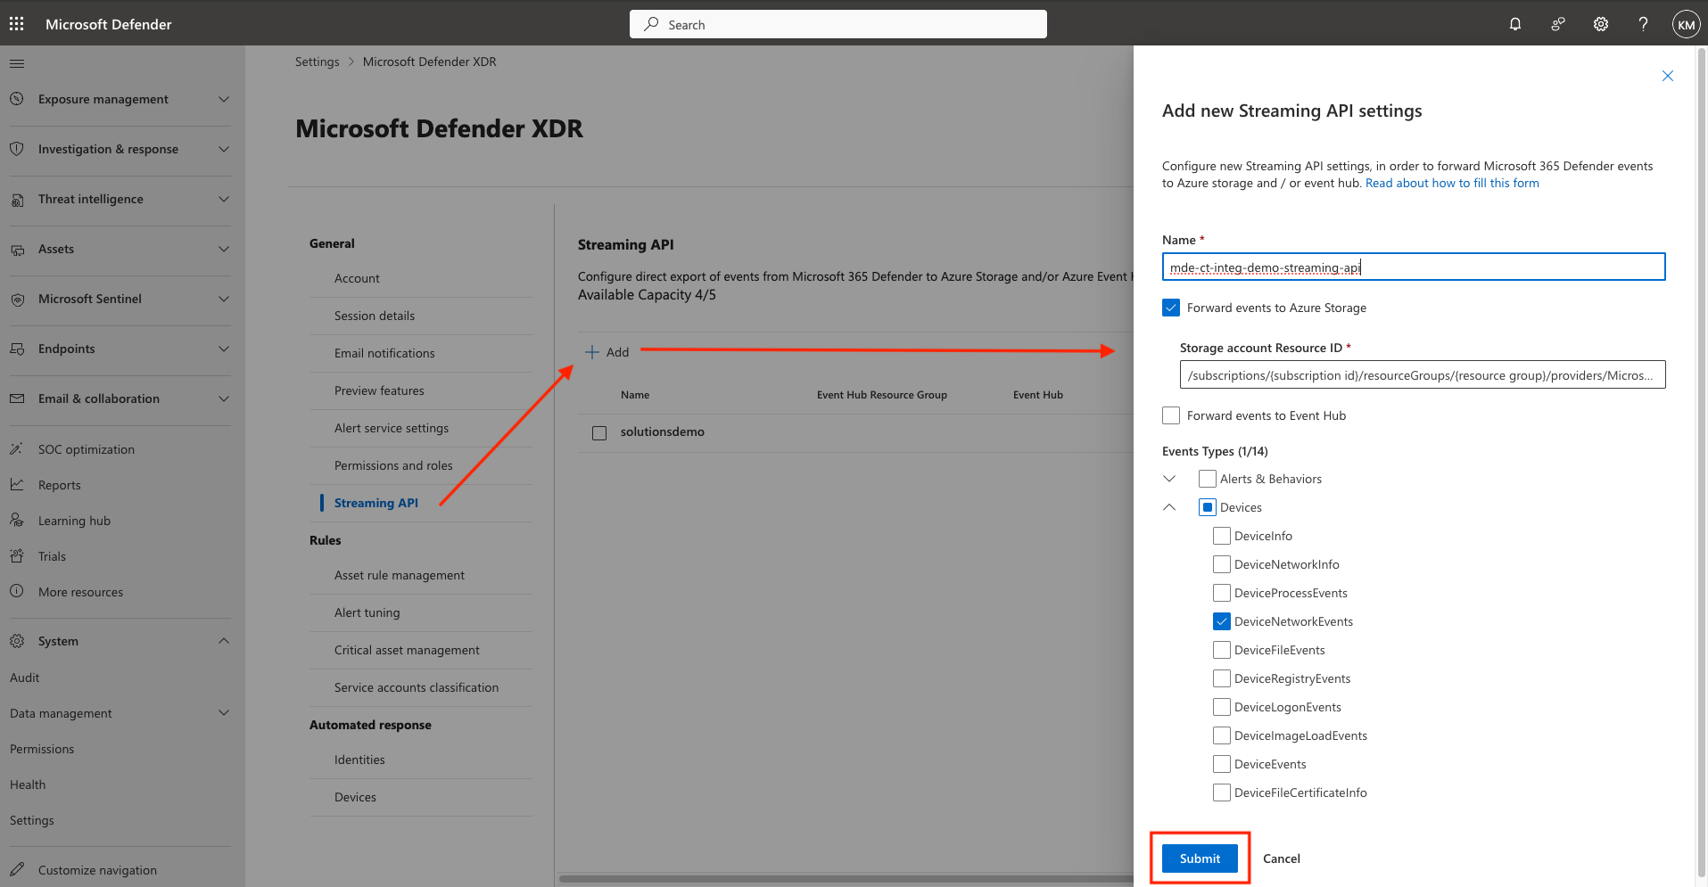Open the app launcher waffle icon

(x=17, y=24)
